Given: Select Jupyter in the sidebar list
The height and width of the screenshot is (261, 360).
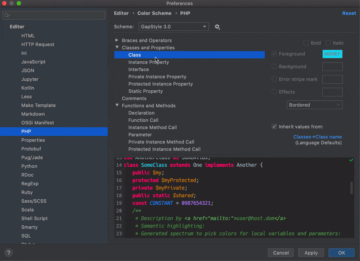Looking at the screenshot, I should [x=30, y=79].
